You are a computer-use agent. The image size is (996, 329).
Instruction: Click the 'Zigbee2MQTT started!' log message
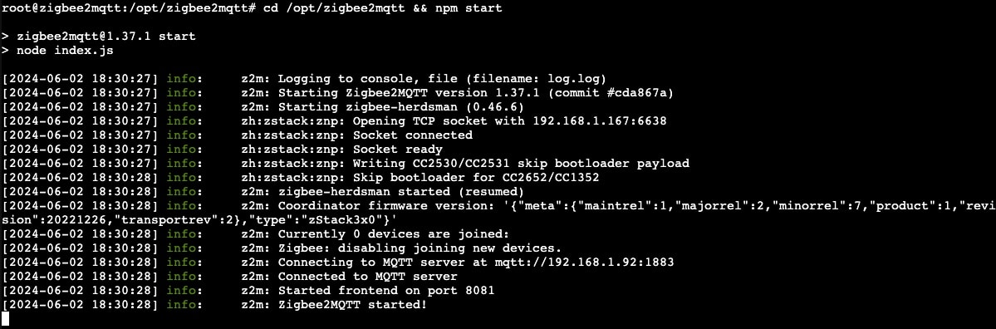tap(352, 305)
